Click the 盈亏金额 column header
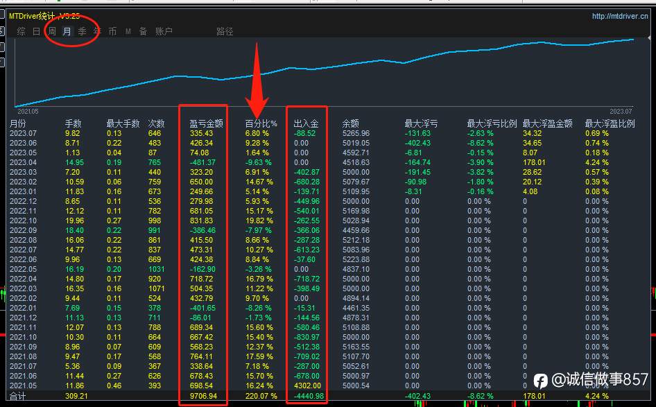This screenshot has height=407, width=656. click(206, 124)
